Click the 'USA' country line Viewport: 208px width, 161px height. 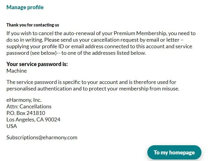12,126
